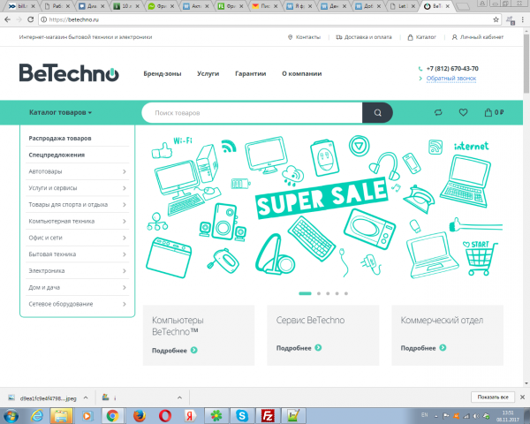Click into the Поиск товаров search field
Viewport: 530px width, 424px height.
coord(252,112)
